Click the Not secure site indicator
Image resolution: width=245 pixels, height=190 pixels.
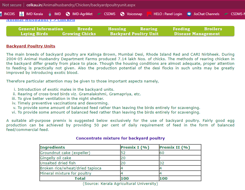[12, 5]
